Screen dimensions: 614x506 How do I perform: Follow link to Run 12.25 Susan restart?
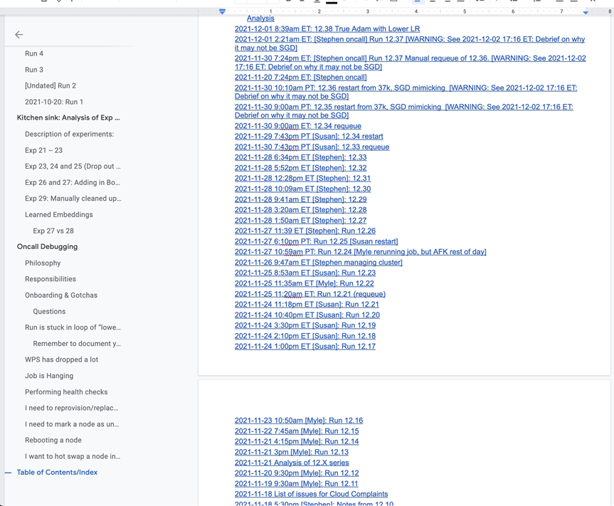tap(316, 241)
